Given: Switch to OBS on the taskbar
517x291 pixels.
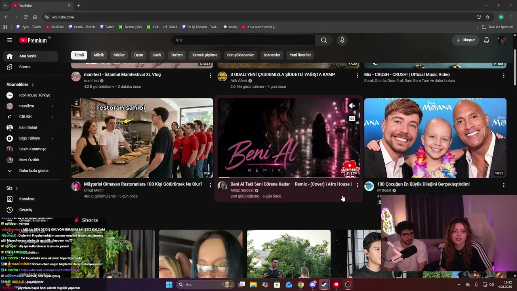Looking at the screenshot, I should click(x=348, y=285).
